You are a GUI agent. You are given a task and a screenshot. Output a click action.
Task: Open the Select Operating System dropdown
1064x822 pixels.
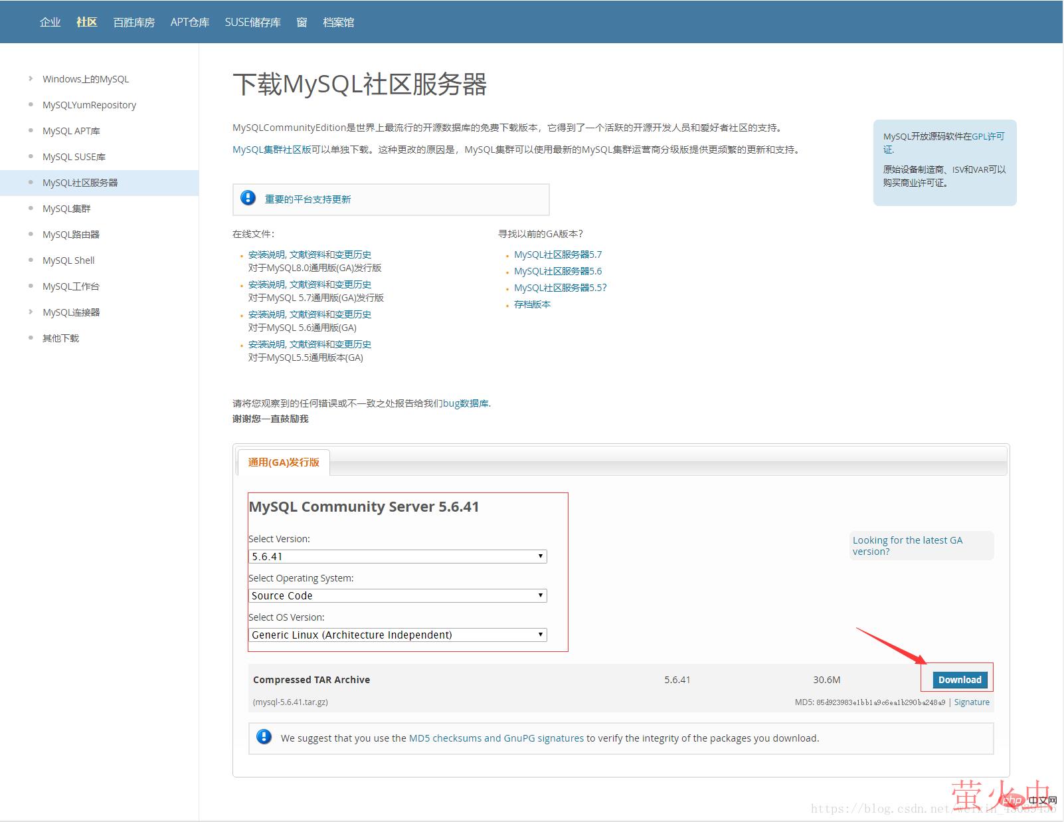point(397,595)
